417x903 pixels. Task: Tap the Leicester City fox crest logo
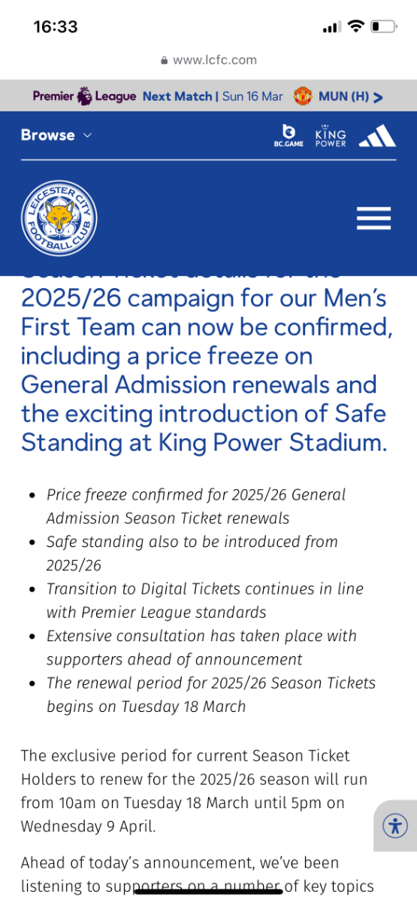click(x=59, y=218)
